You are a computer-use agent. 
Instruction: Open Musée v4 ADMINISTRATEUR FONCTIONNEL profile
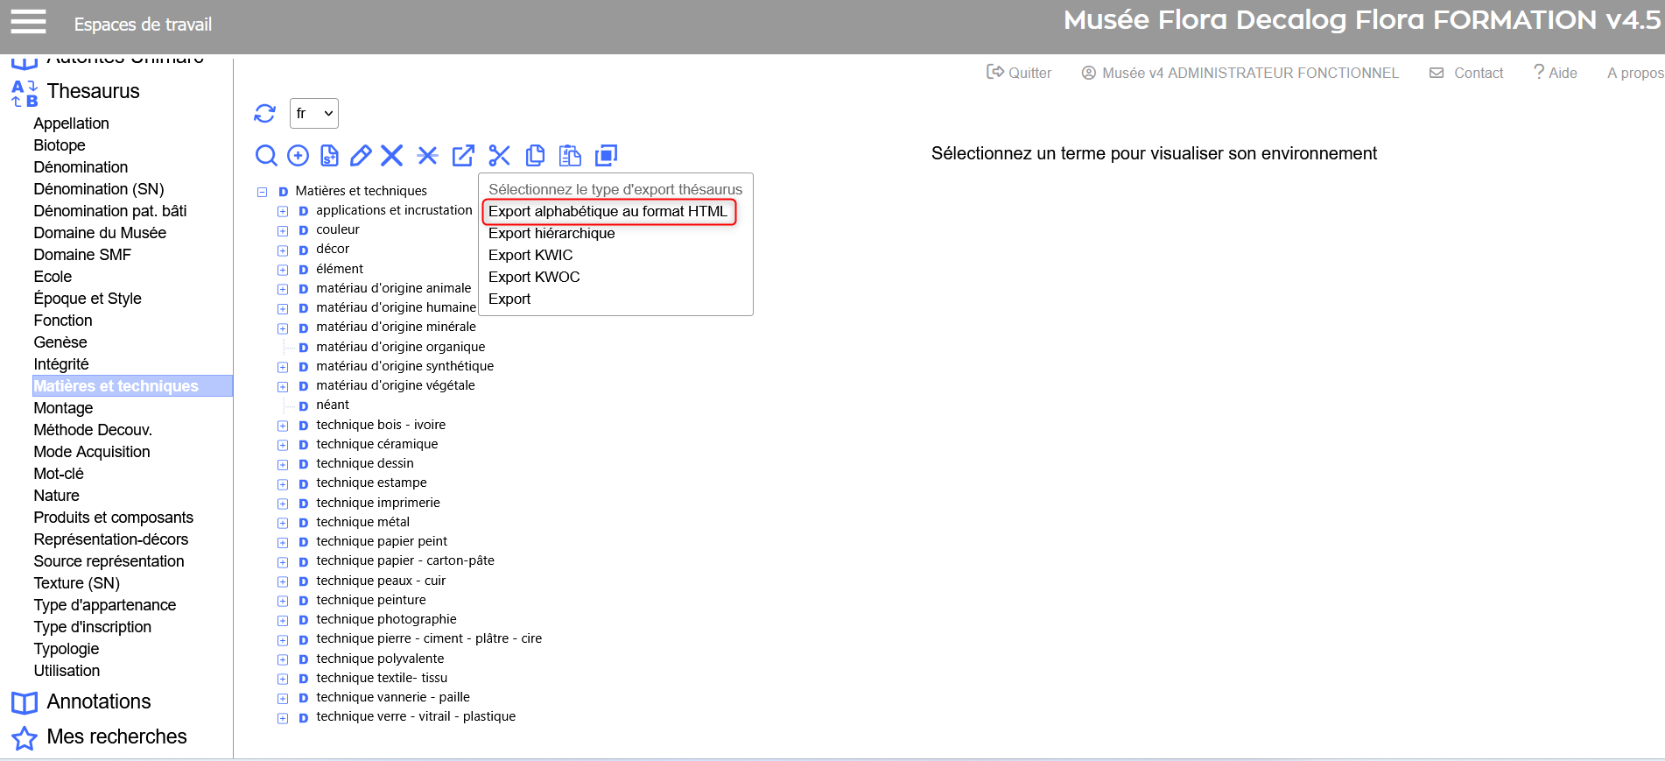tap(1250, 73)
